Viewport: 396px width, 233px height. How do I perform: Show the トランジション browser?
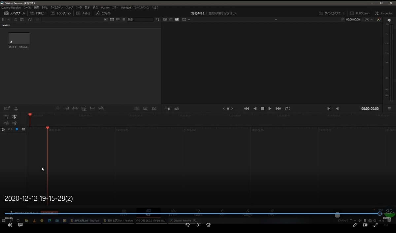click(61, 13)
